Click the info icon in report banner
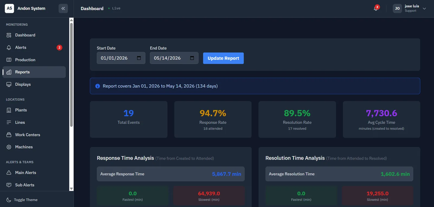 (98, 86)
